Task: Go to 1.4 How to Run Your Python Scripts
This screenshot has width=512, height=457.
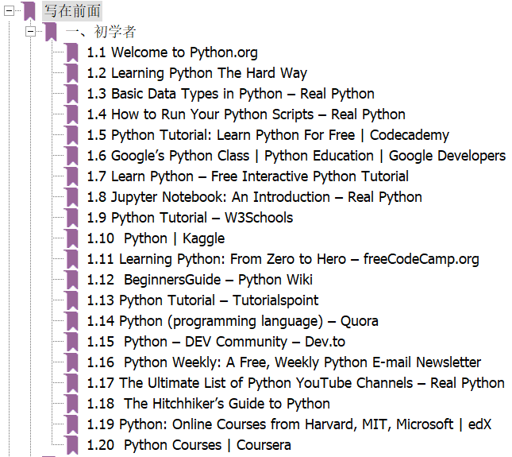Action: pyautogui.click(x=246, y=114)
